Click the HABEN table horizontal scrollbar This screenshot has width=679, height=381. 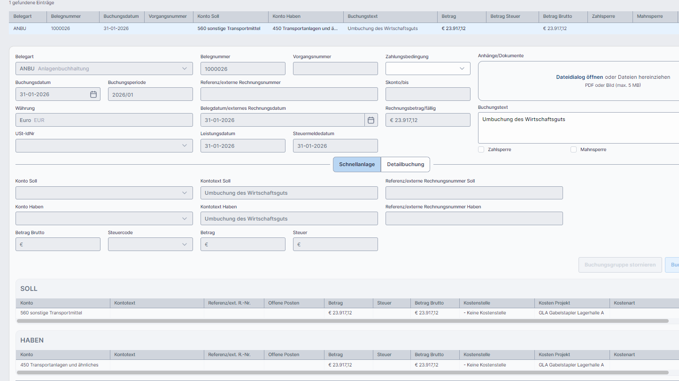point(342,373)
